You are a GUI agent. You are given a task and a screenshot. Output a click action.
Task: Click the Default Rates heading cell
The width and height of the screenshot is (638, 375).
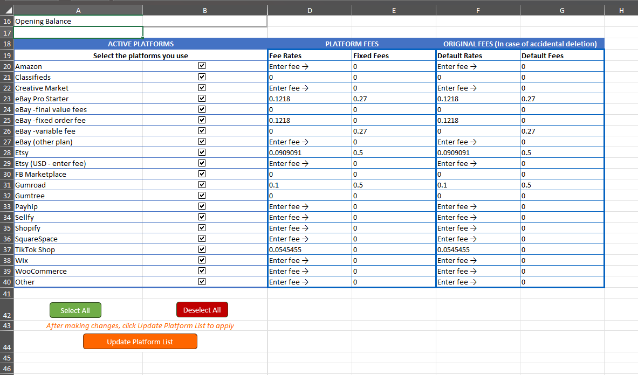click(478, 55)
